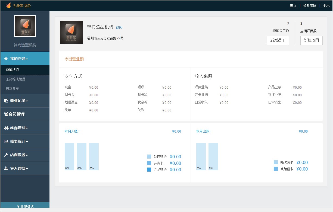333x212 pixels.
Task: Click the 新增项目 button
Action: point(312,40)
